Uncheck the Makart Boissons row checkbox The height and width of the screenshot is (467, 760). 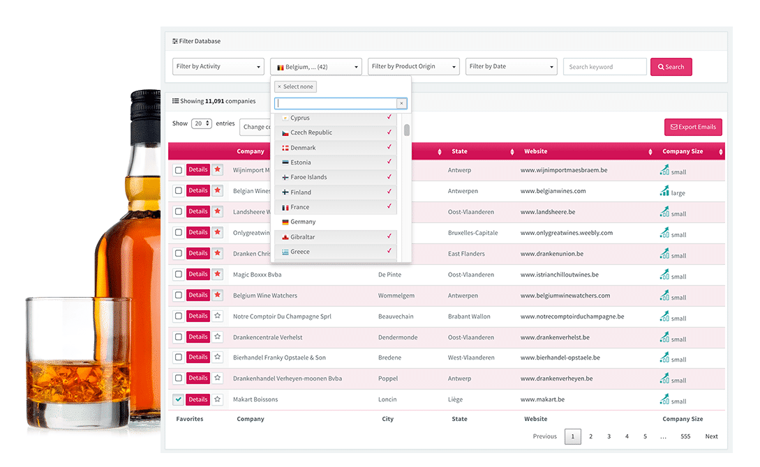pos(179,399)
